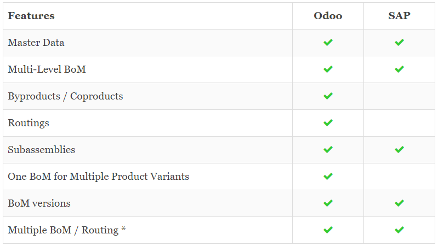Screen dimensions: 438x246
Task: Click Odoo checkmark for Multi-Level BoM
Action: [328, 69]
